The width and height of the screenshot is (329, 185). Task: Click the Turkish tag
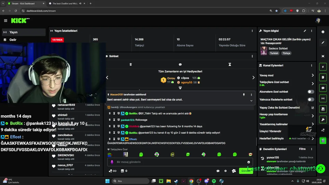click(274, 53)
